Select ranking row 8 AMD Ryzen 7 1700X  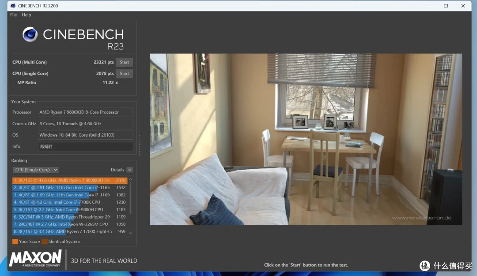[70, 231]
